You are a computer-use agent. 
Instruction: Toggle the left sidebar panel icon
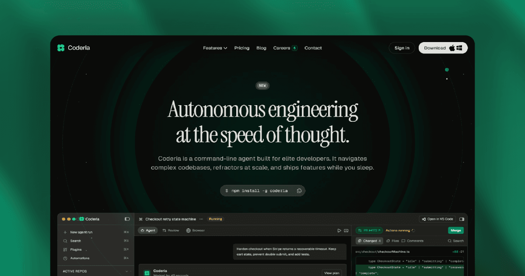click(127, 219)
